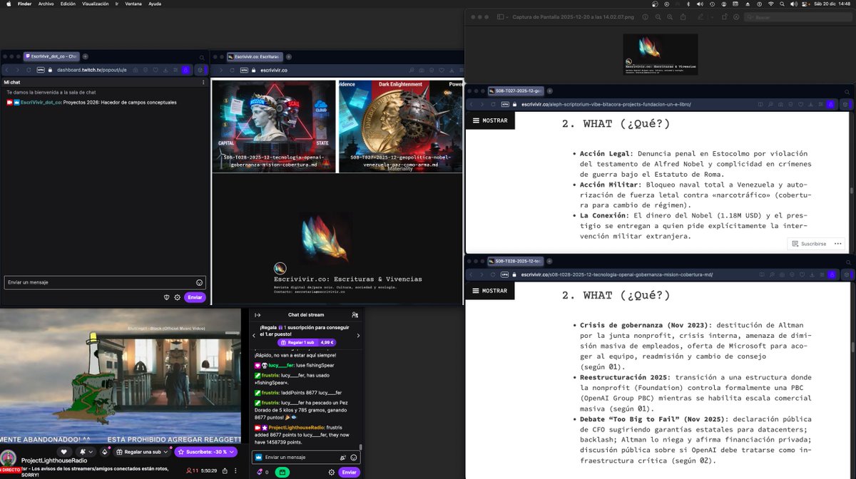Image resolution: width=856 pixels, height=479 pixels.
Task: Open emote picker in stream chat input
Action: coord(354,457)
